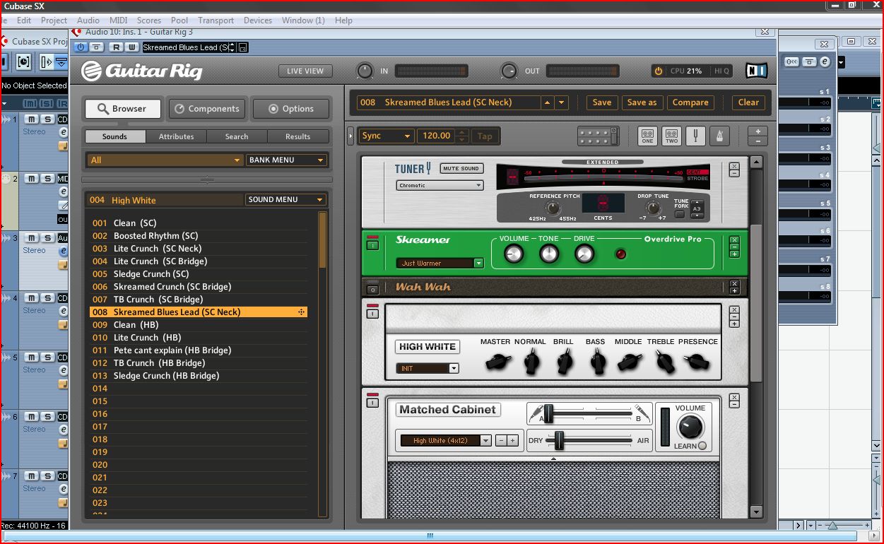The height and width of the screenshot is (544, 884).
Task: Toggle HI Q high quality mode
Action: pos(721,71)
